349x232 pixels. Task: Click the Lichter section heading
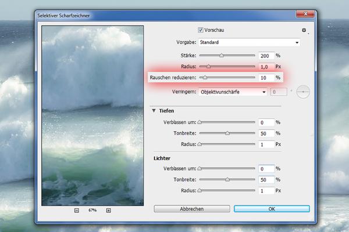[x=162, y=158]
